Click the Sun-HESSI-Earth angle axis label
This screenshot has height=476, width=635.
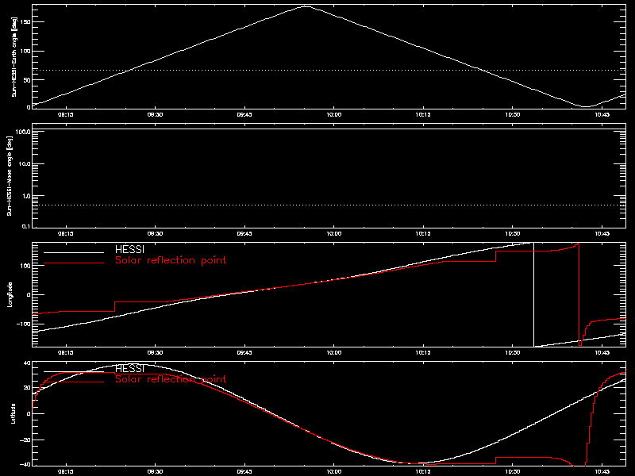click(14, 57)
